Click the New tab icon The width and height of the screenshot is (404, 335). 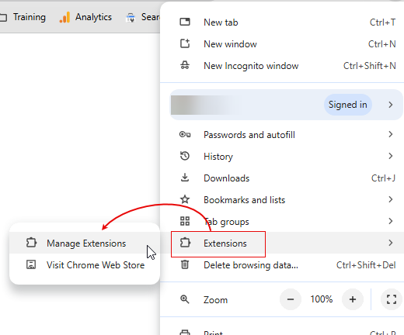(185, 22)
